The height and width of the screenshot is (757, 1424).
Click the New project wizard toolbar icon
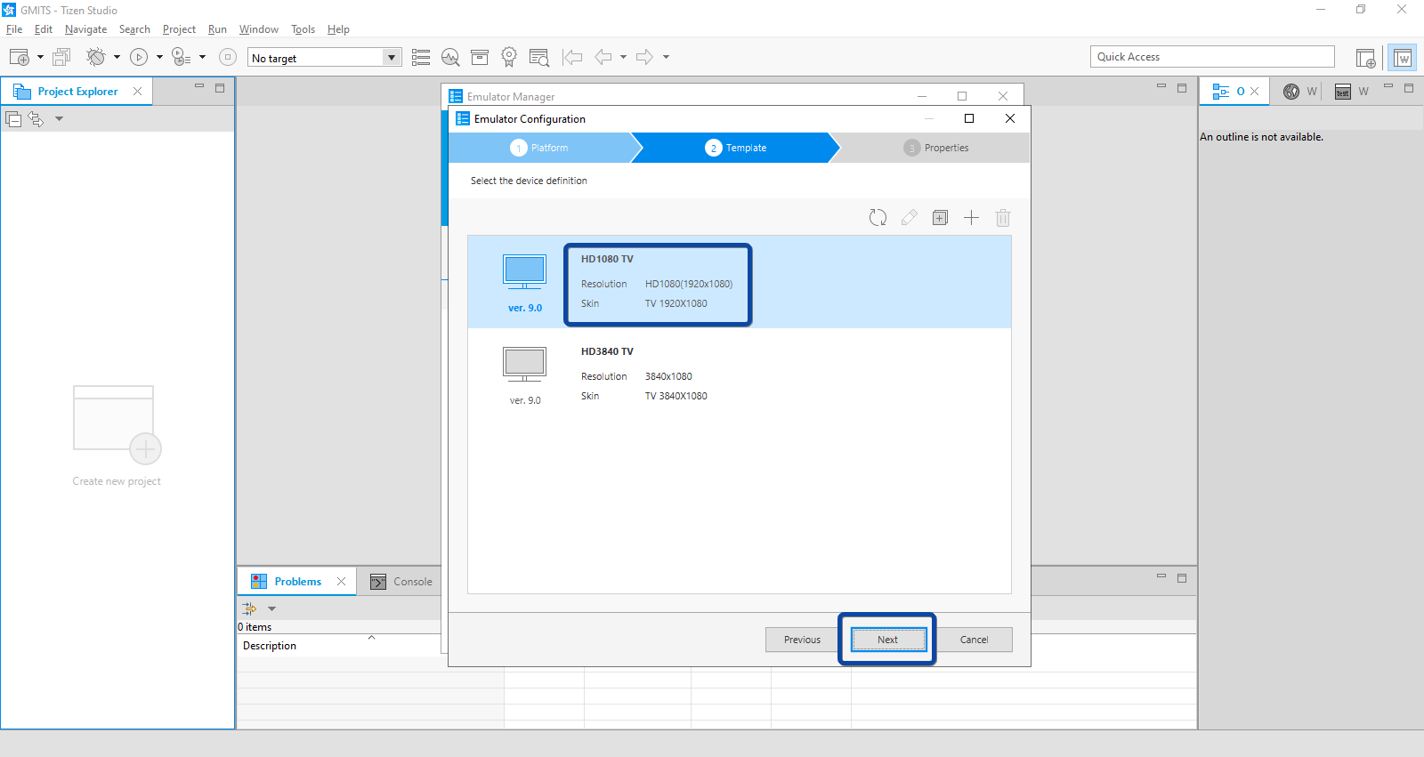pos(19,57)
